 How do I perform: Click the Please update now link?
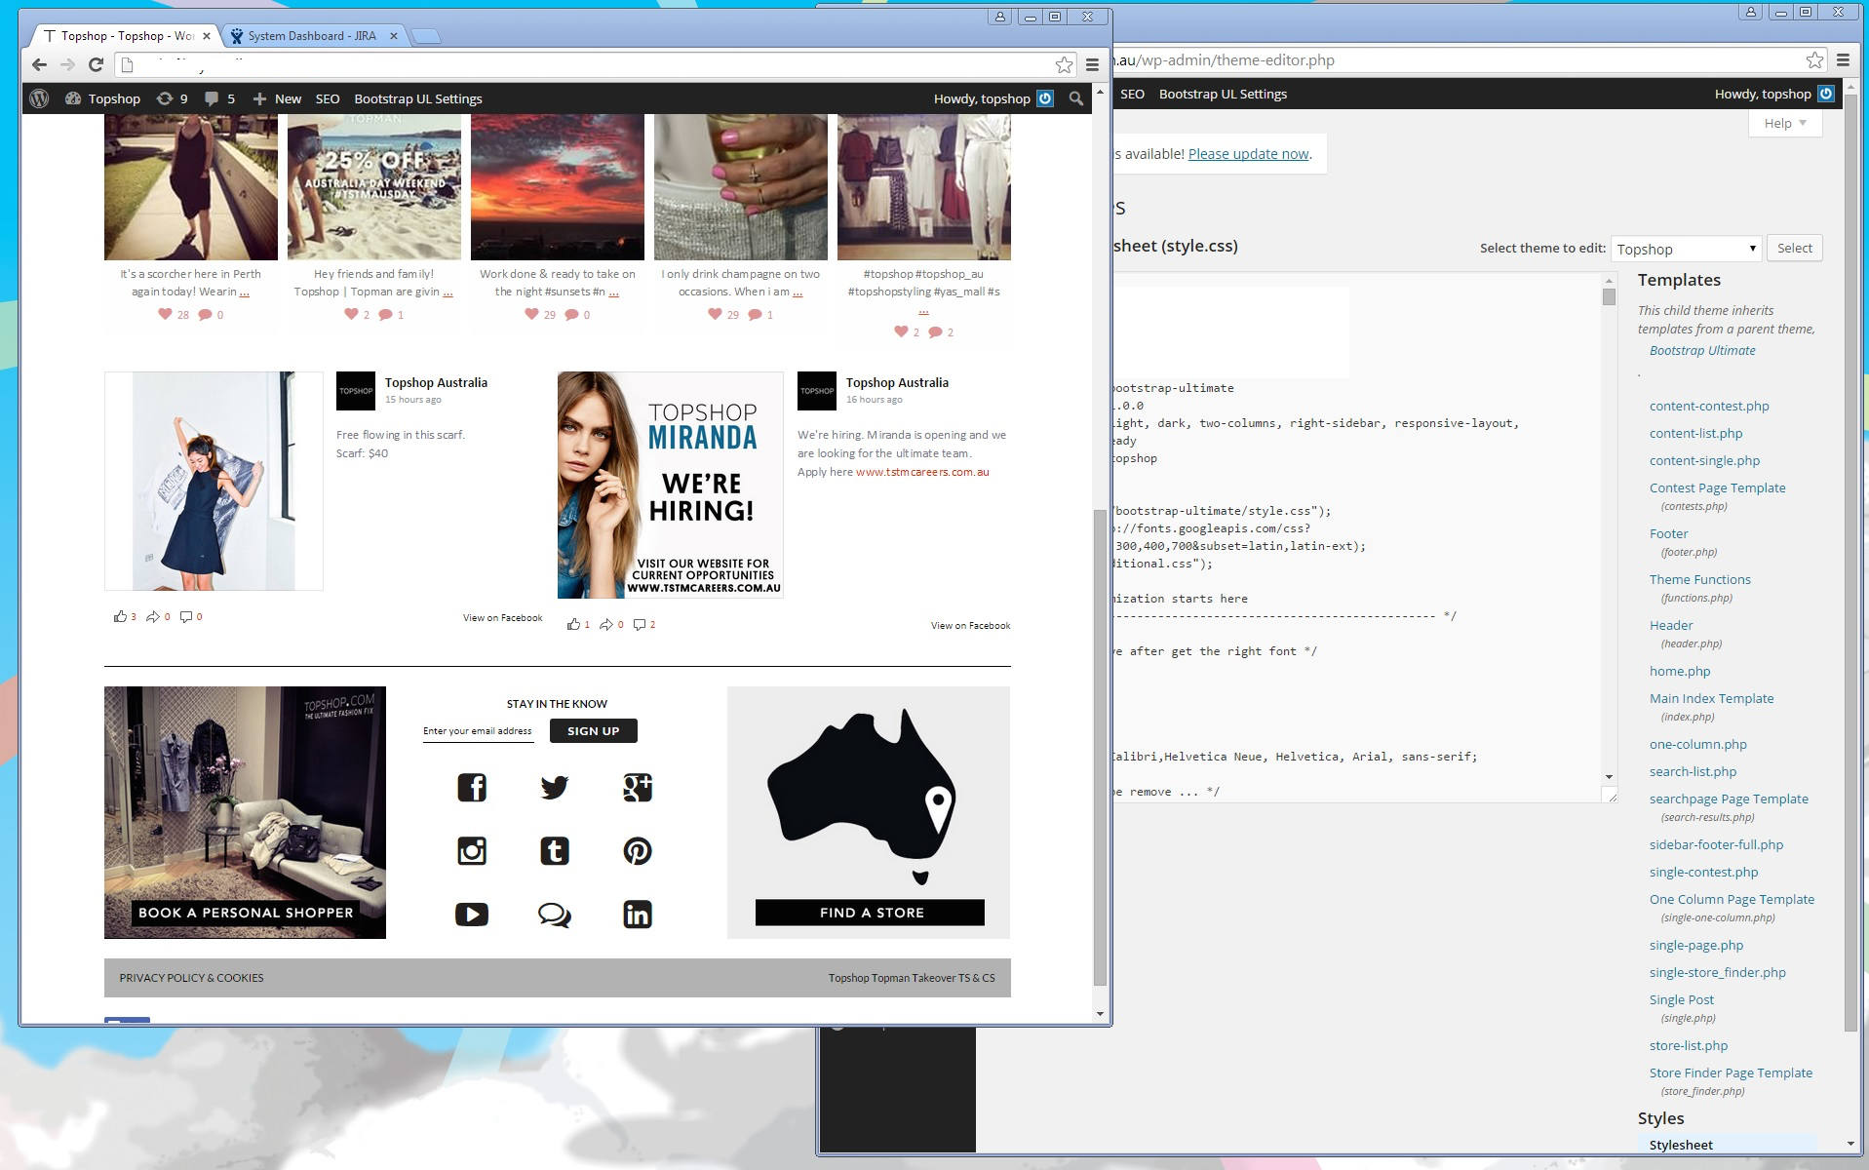pyautogui.click(x=1249, y=154)
